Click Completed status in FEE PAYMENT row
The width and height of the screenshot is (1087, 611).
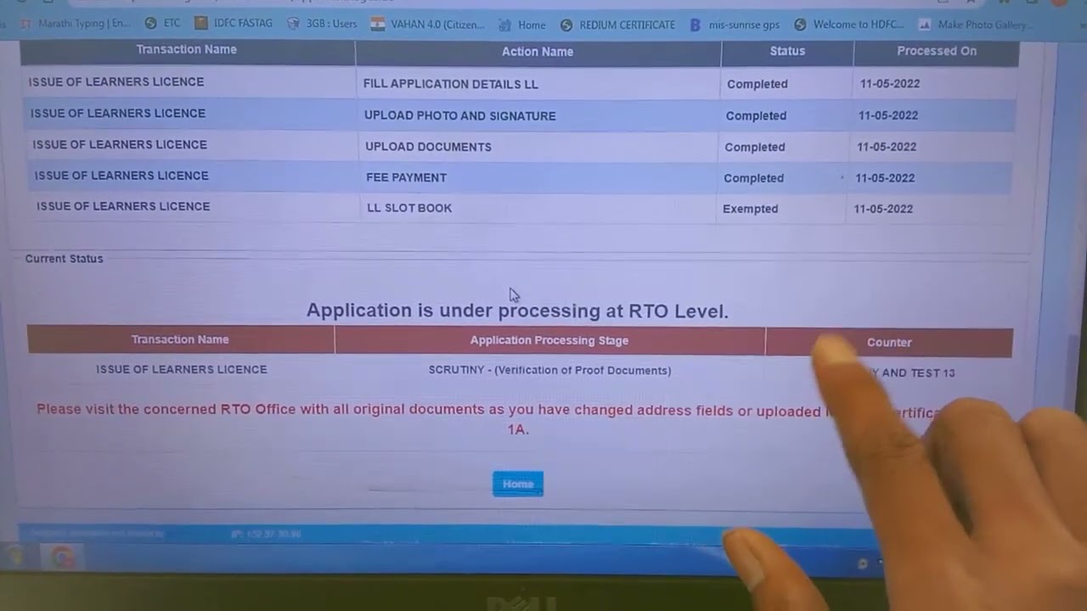[x=753, y=178]
